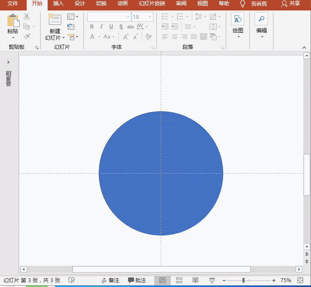Viewport: 311px width, 287px height.
Task: Click the Paste clipboard icon
Action: pyautogui.click(x=13, y=20)
